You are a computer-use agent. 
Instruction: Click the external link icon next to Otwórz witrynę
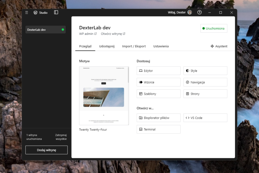point(124,33)
